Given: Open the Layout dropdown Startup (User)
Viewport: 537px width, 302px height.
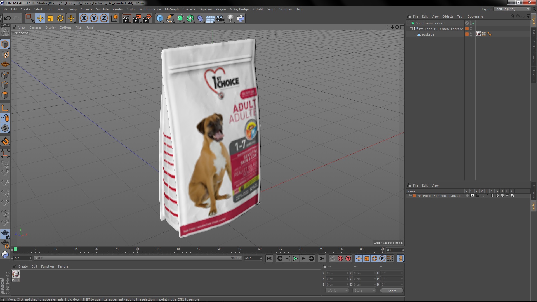Looking at the screenshot, I should point(512,9).
